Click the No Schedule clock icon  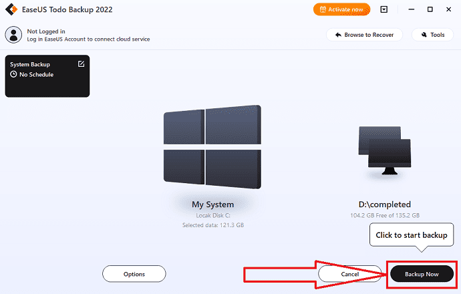click(13, 74)
